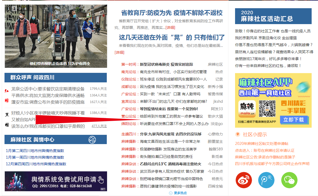Switch carousel to slide 5

[31, 8]
